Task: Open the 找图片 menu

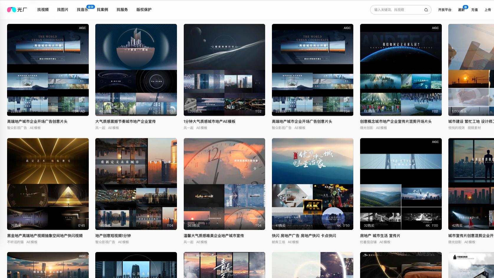Action: click(63, 10)
